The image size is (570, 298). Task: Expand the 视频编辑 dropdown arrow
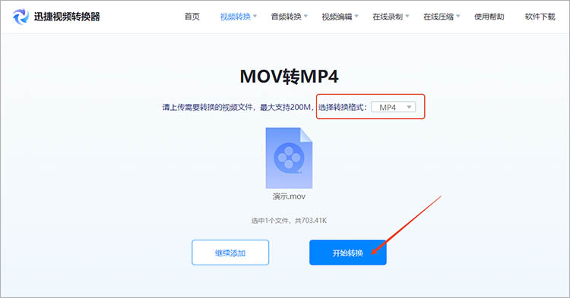[x=356, y=17]
